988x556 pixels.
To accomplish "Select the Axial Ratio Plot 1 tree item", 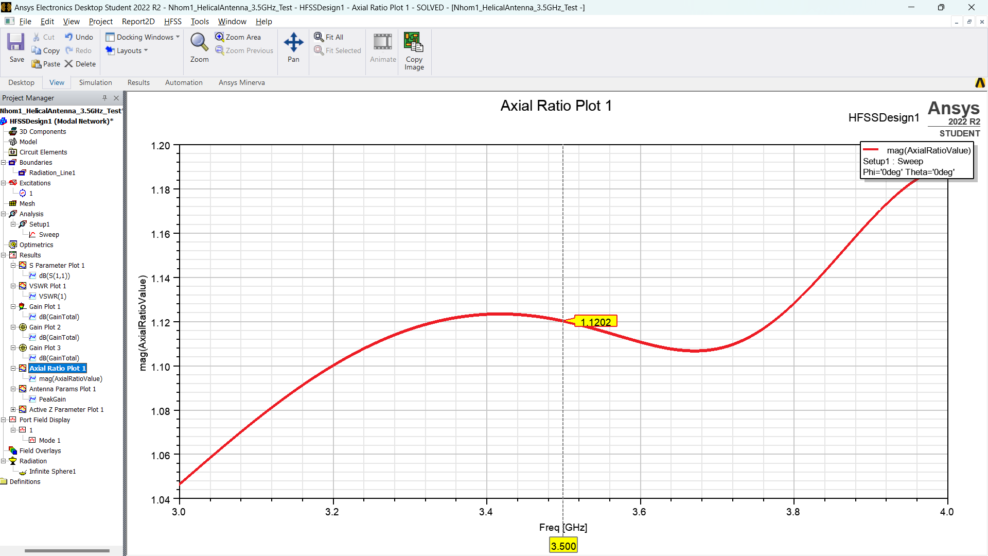I will [57, 368].
